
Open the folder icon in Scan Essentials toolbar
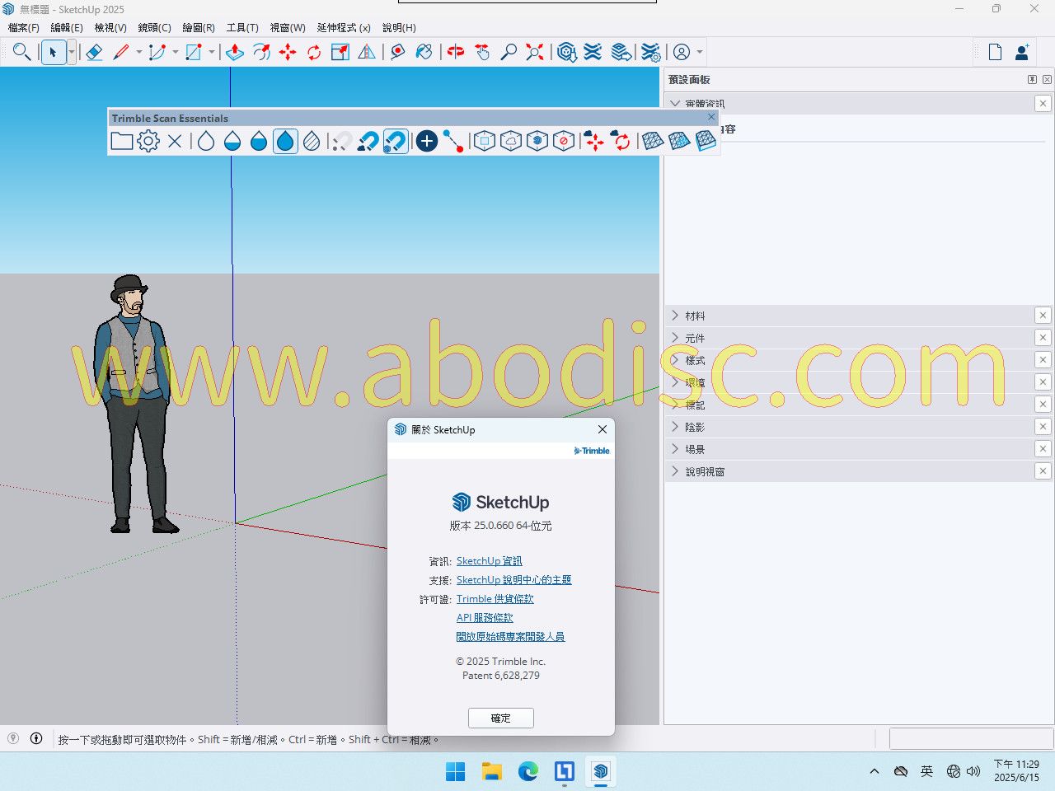[122, 141]
